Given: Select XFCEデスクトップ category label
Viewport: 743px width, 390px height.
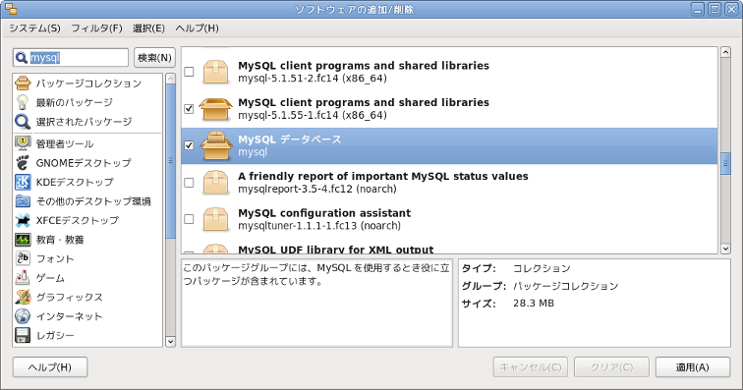Looking at the screenshot, I should [x=78, y=220].
